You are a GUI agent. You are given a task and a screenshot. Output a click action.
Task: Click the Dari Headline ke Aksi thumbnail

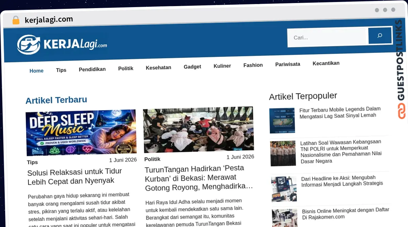click(x=284, y=189)
